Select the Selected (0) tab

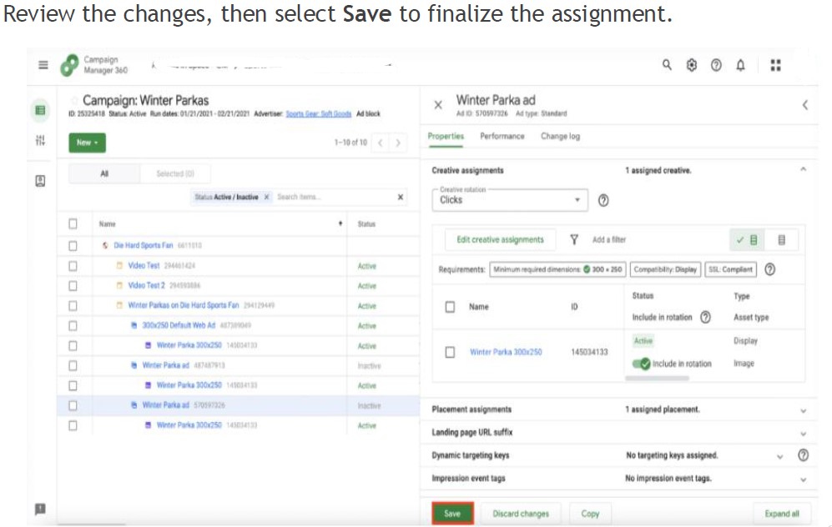(x=175, y=173)
